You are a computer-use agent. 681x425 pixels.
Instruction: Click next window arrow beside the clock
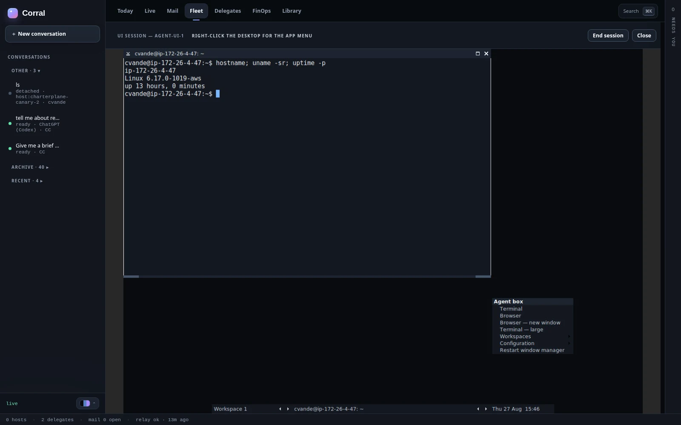(486, 409)
